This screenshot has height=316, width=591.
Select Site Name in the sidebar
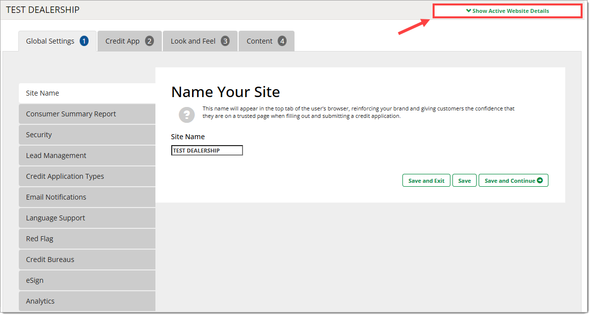87,93
